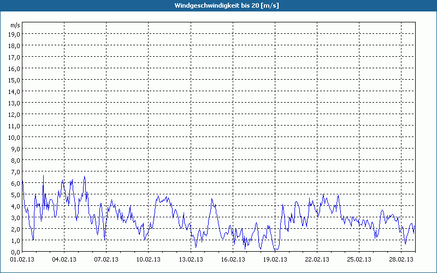Click the y-axis label '14,0'
The image size is (437, 273).
coord(15,92)
